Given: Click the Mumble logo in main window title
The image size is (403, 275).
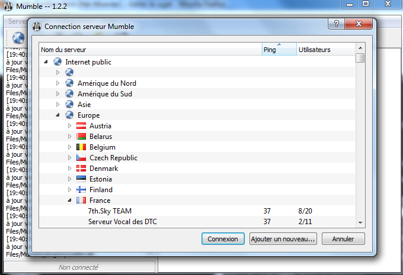Looking at the screenshot, I should coord(8,7).
